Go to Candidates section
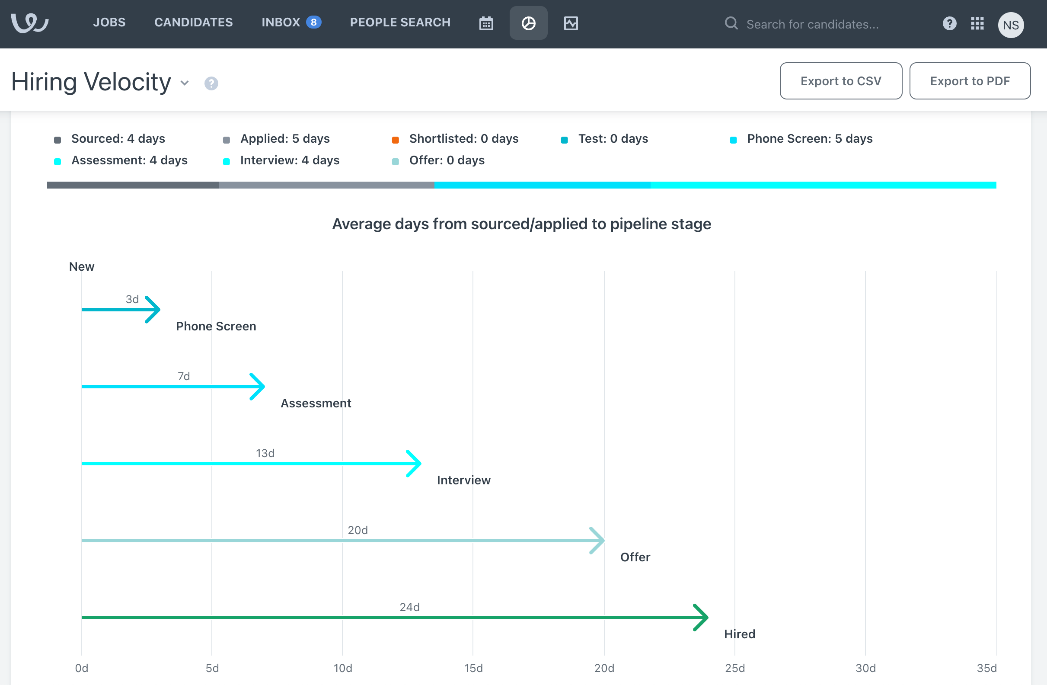 (x=194, y=22)
